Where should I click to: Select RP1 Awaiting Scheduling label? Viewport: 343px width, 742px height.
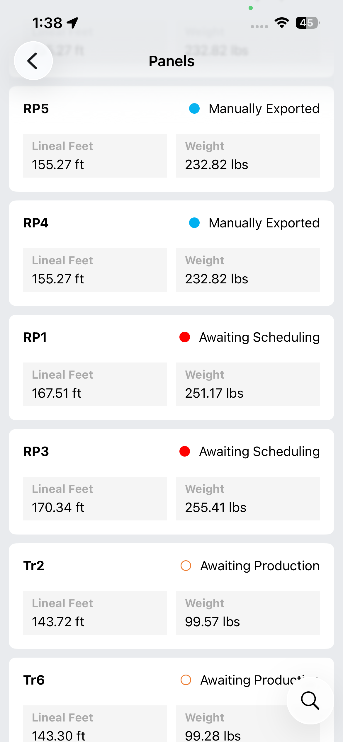(x=259, y=337)
